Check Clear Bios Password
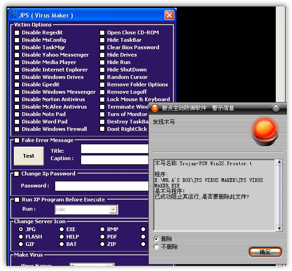 [102, 47]
